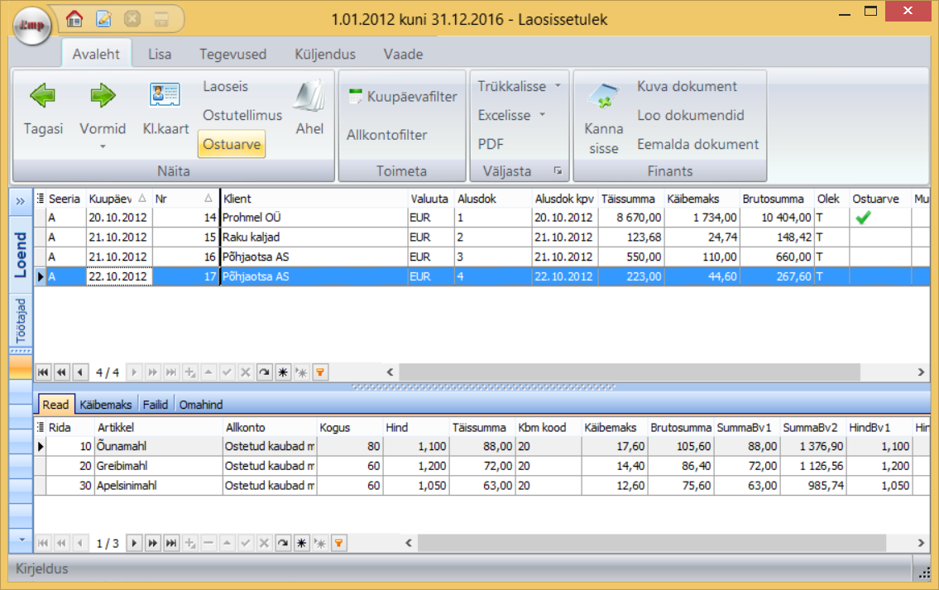Click the orange filter icon in upper navigator
Viewport: 939px width, 590px height.
[319, 372]
